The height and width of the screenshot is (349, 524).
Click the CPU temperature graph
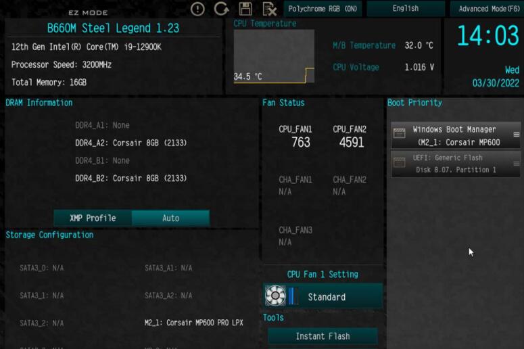tap(274, 56)
